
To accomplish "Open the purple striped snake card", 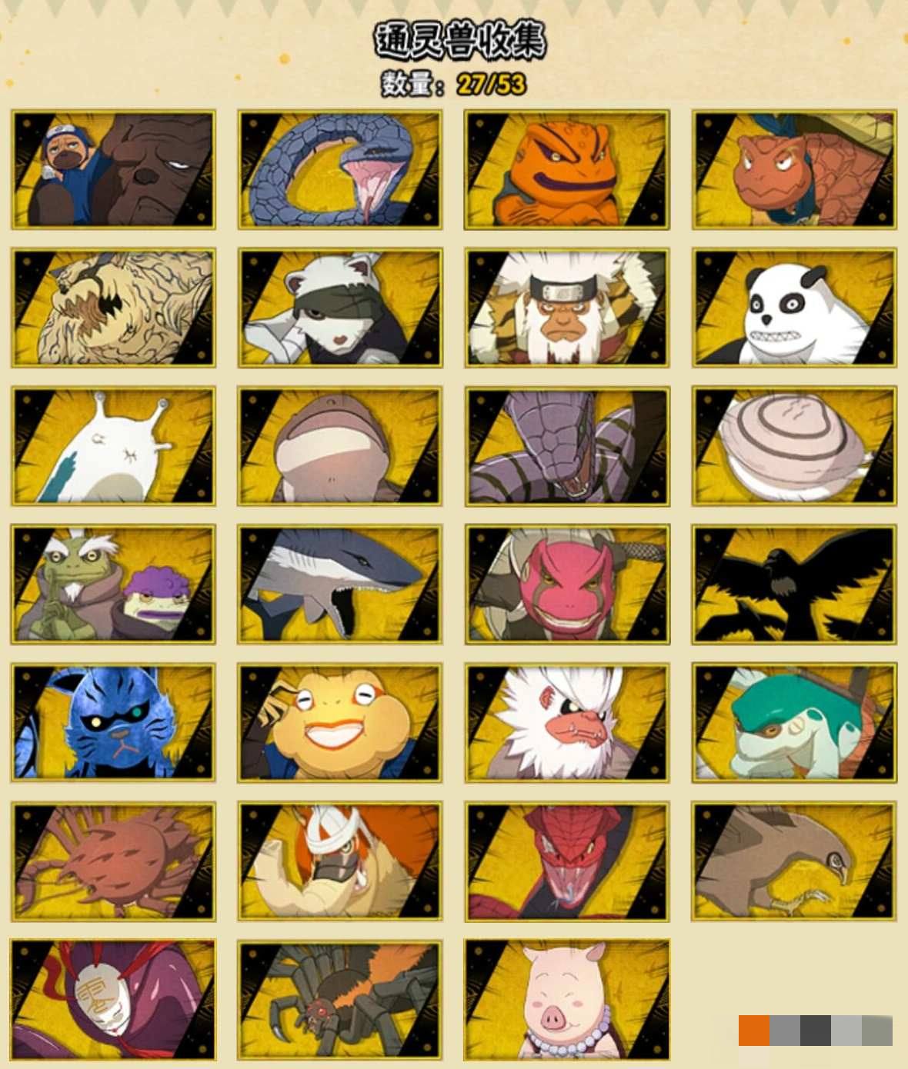I will point(567,446).
